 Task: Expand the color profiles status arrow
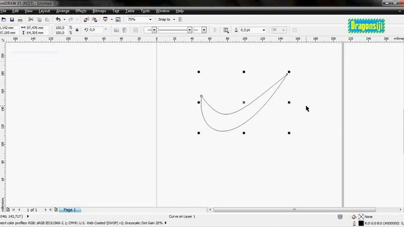click(165, 223)
